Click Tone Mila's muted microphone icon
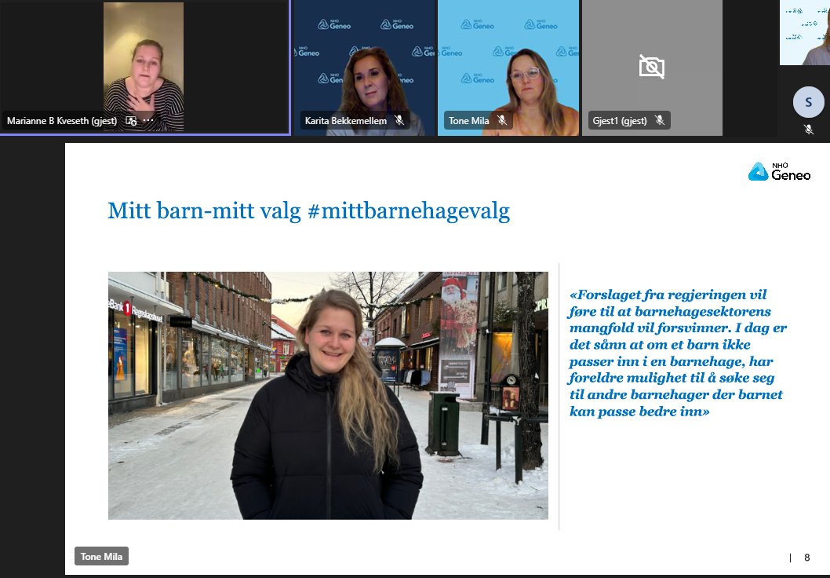 coord(502,121)
